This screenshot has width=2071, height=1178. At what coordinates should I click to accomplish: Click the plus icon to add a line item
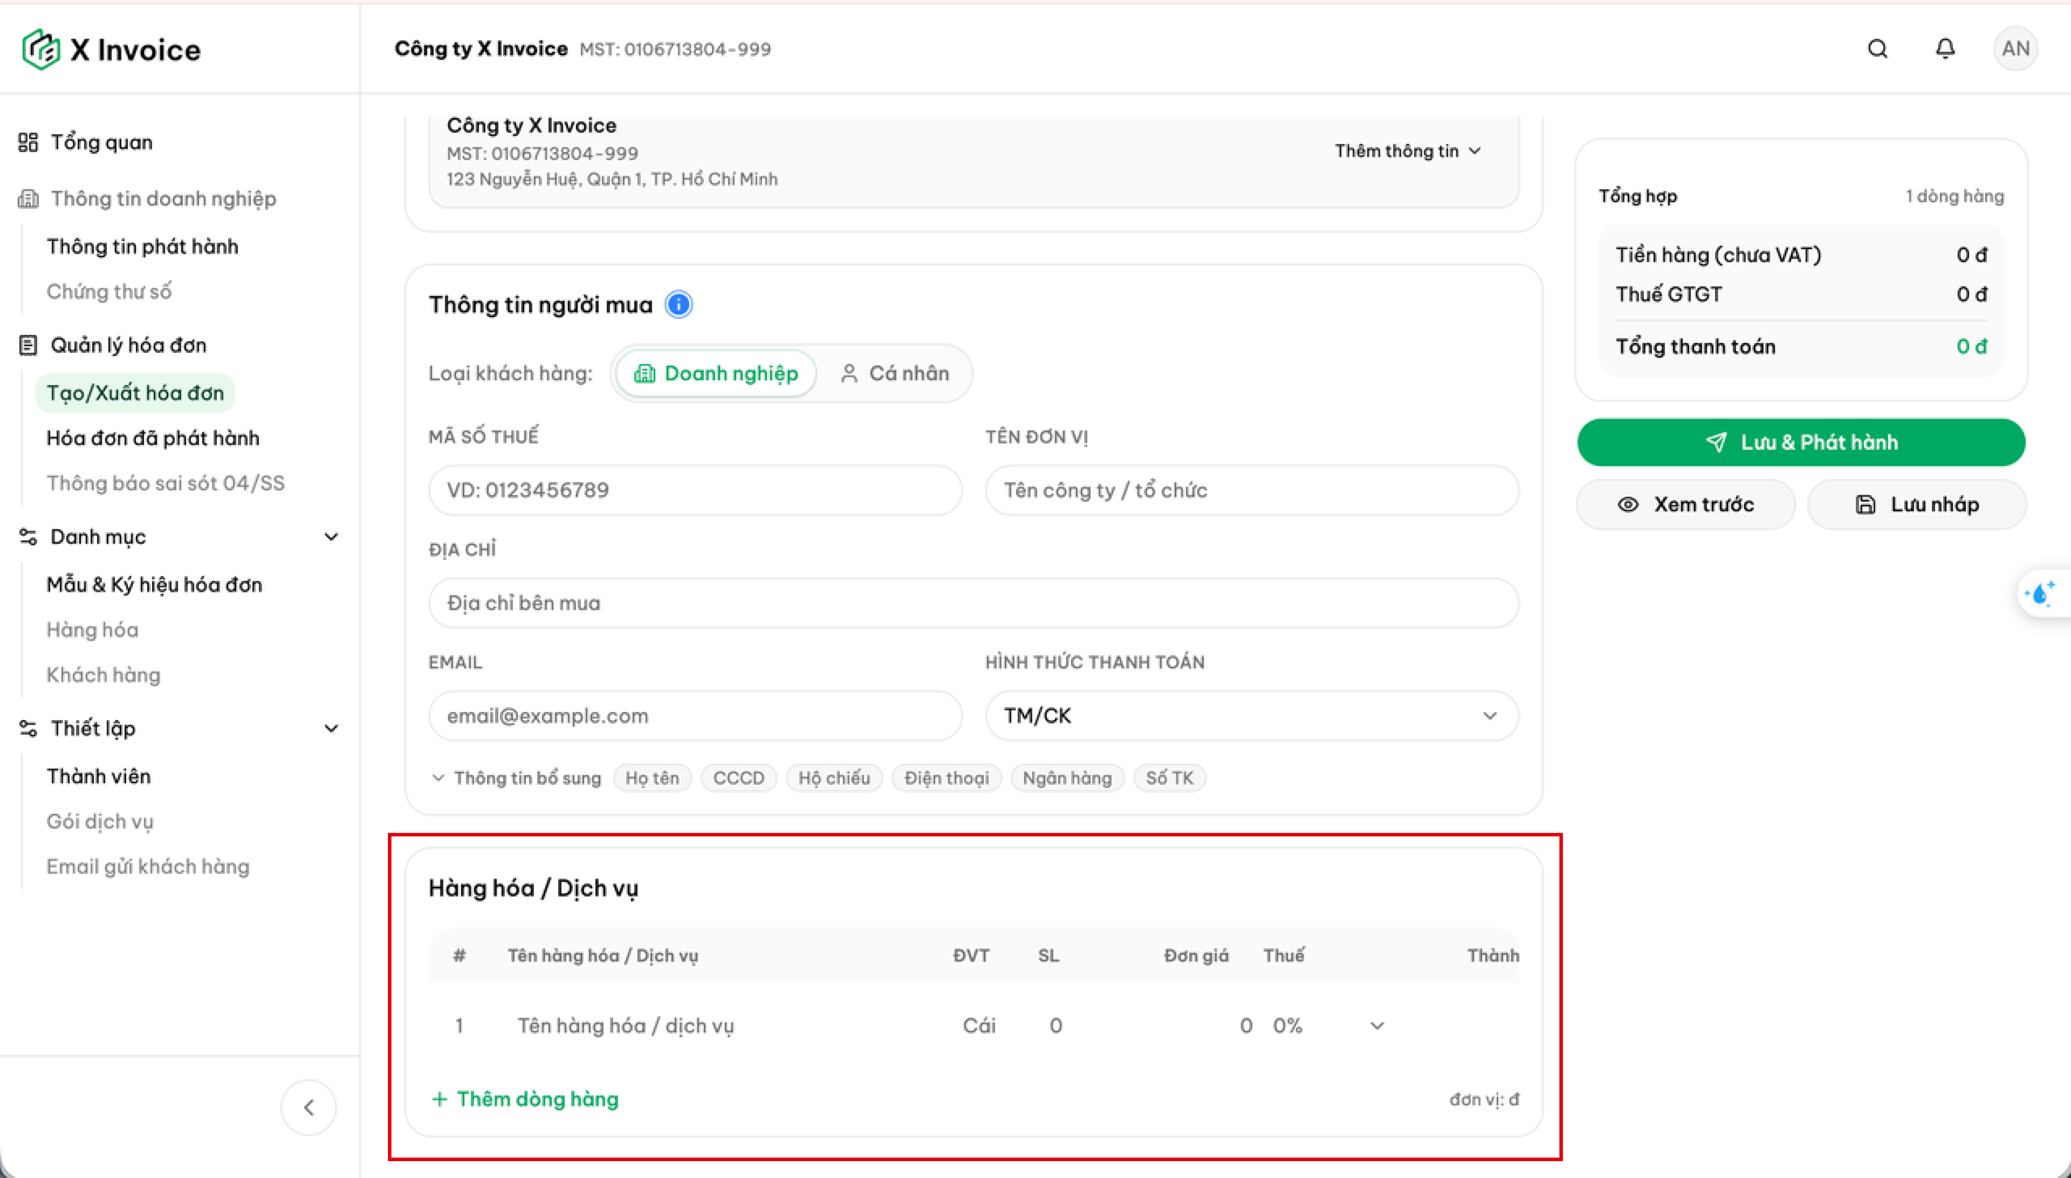click(439, 1099)
